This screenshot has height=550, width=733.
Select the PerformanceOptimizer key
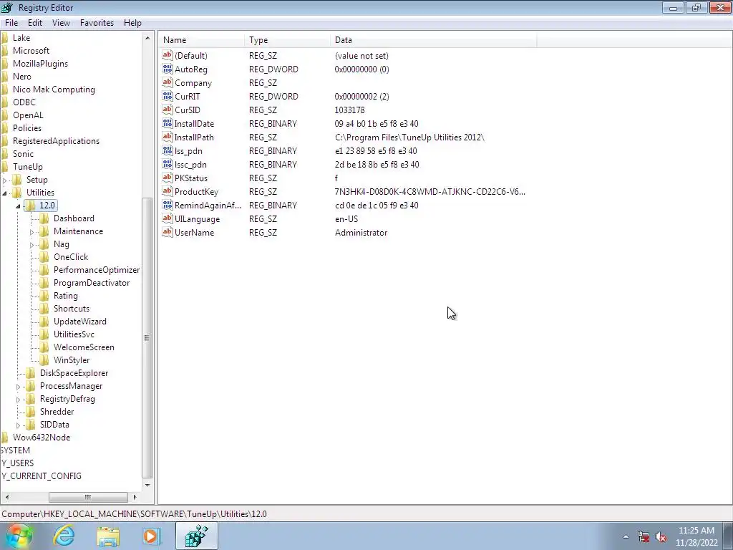pos(97,270)
